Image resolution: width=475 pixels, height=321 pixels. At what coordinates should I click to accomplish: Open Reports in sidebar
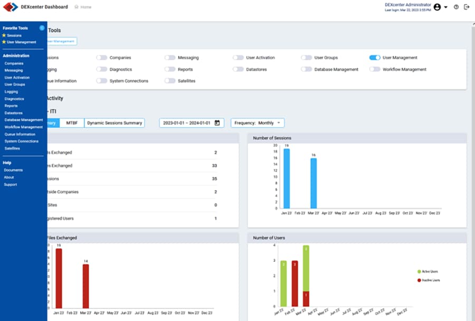point(11,106)
